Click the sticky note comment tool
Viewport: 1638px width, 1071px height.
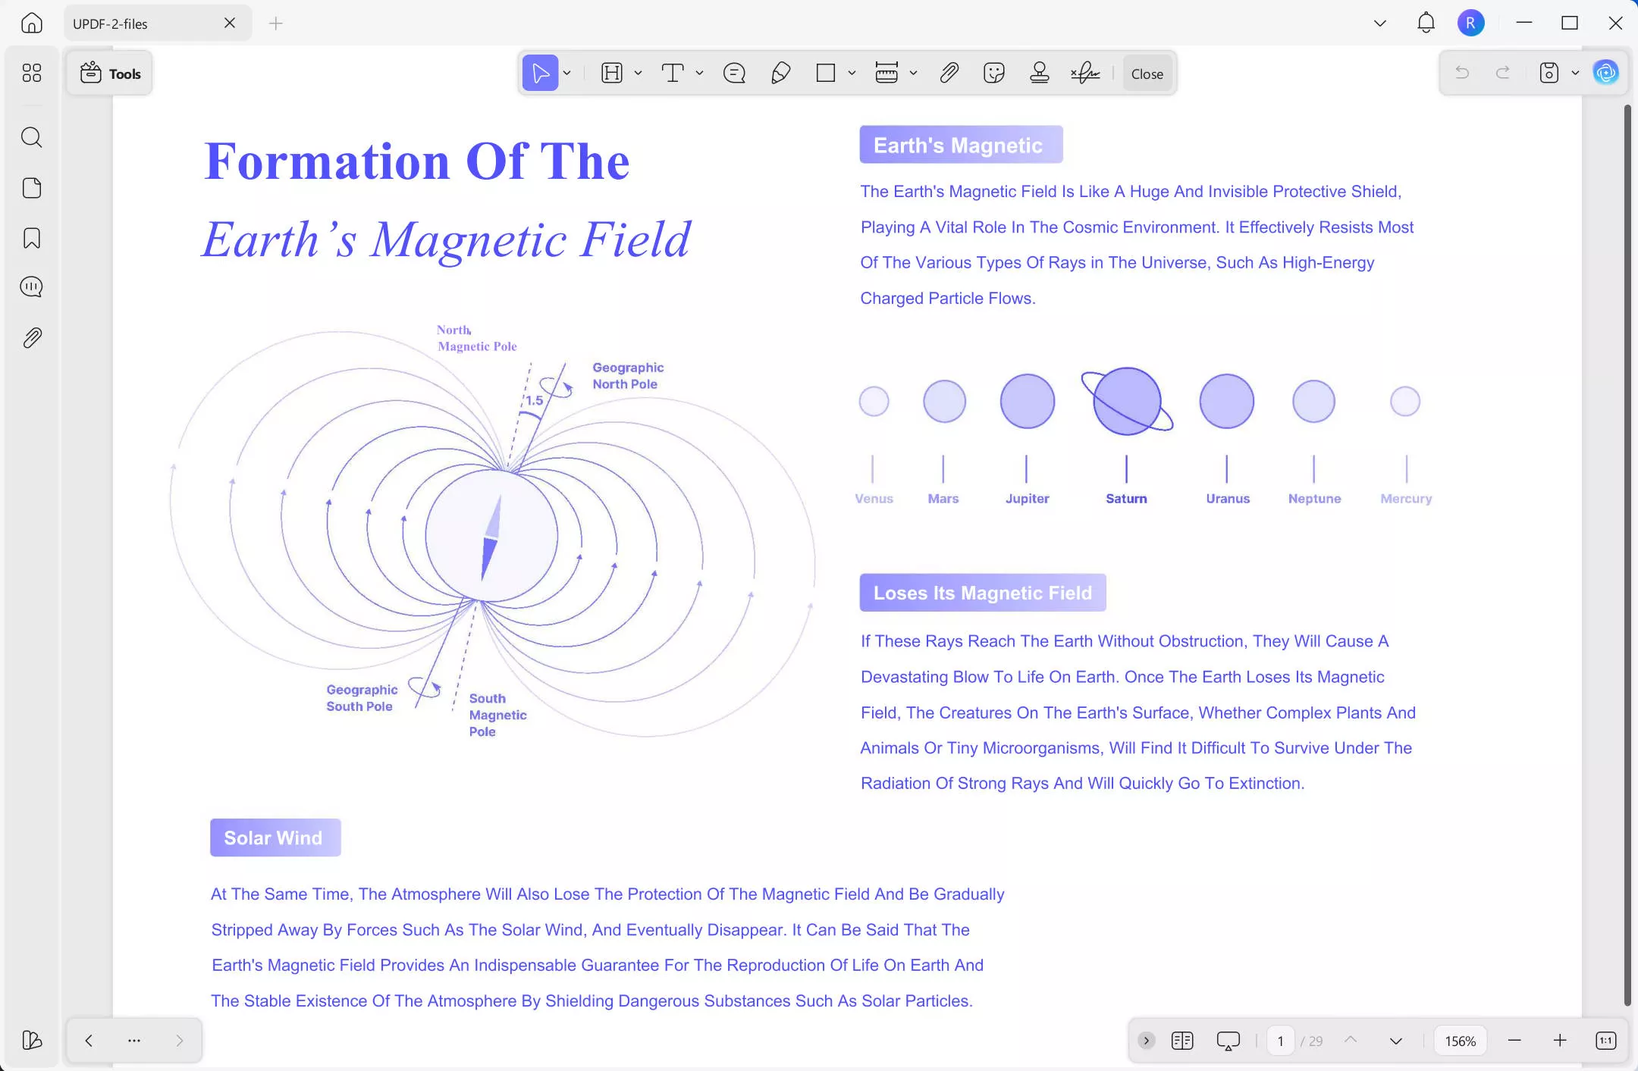[734, 74]
